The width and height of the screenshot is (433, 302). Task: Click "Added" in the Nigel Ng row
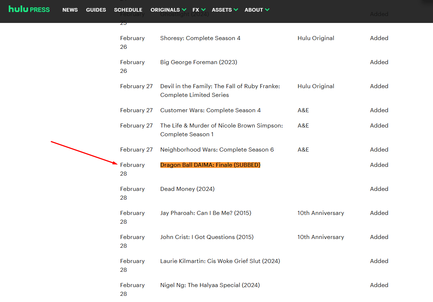[379, 285]
